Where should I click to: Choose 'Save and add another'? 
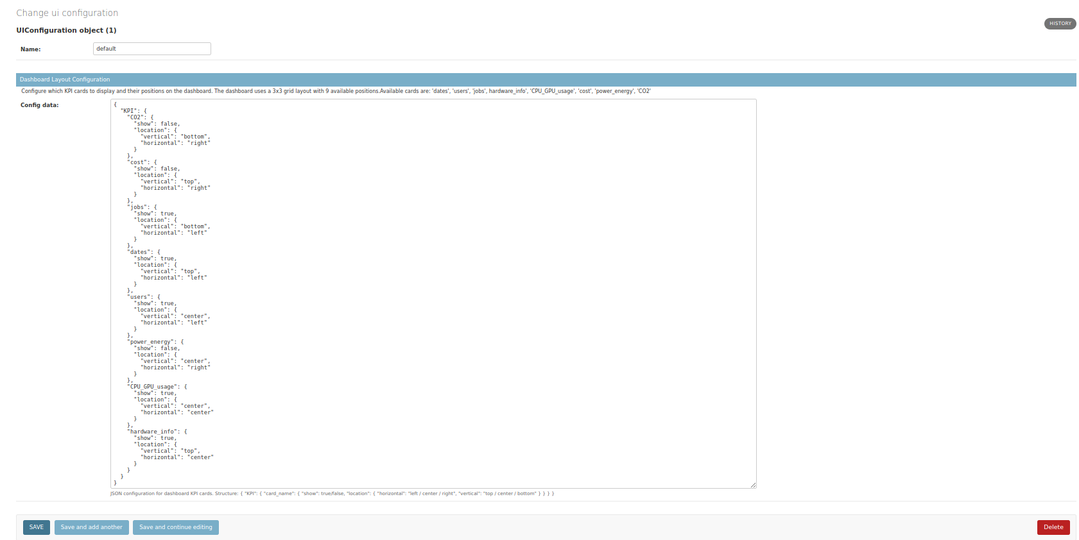(x=91, y=527)
